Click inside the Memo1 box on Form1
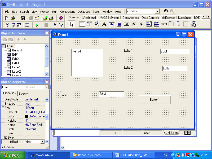 (87, 63)
